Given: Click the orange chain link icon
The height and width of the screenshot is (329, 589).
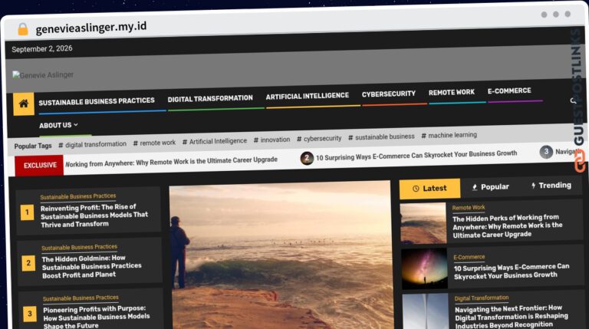Looking at the screenshot, I should [x=580, y=161].
